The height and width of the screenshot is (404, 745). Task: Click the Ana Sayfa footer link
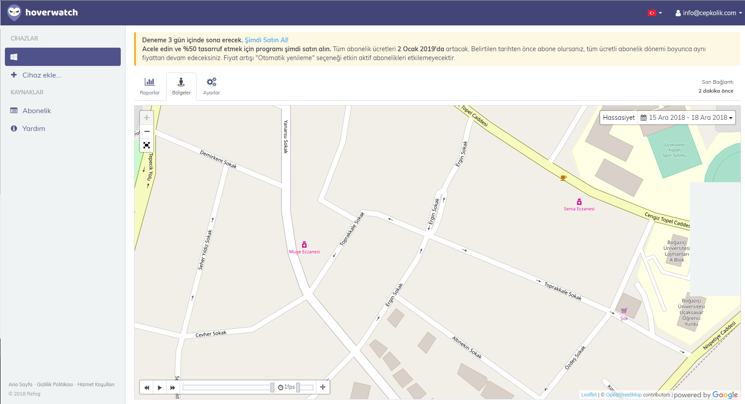point(20,384)
